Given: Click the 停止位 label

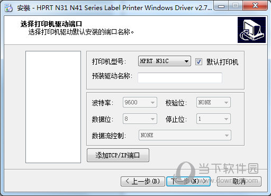Looking at the screenshot, I should coord(176,119).
